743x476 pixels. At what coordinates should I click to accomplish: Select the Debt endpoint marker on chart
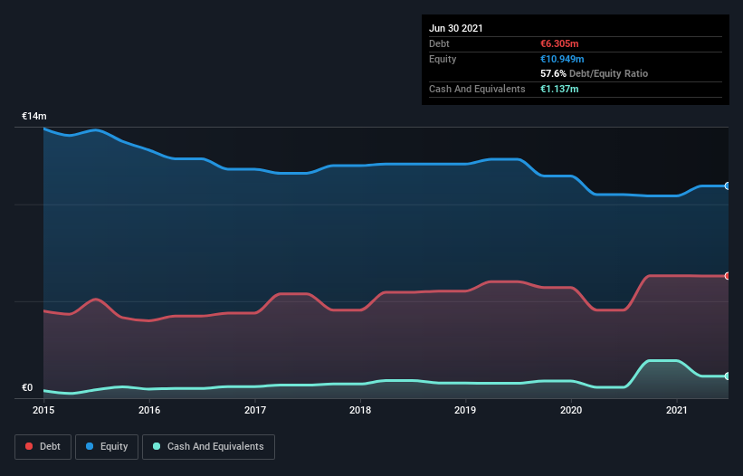coord(728,276)
